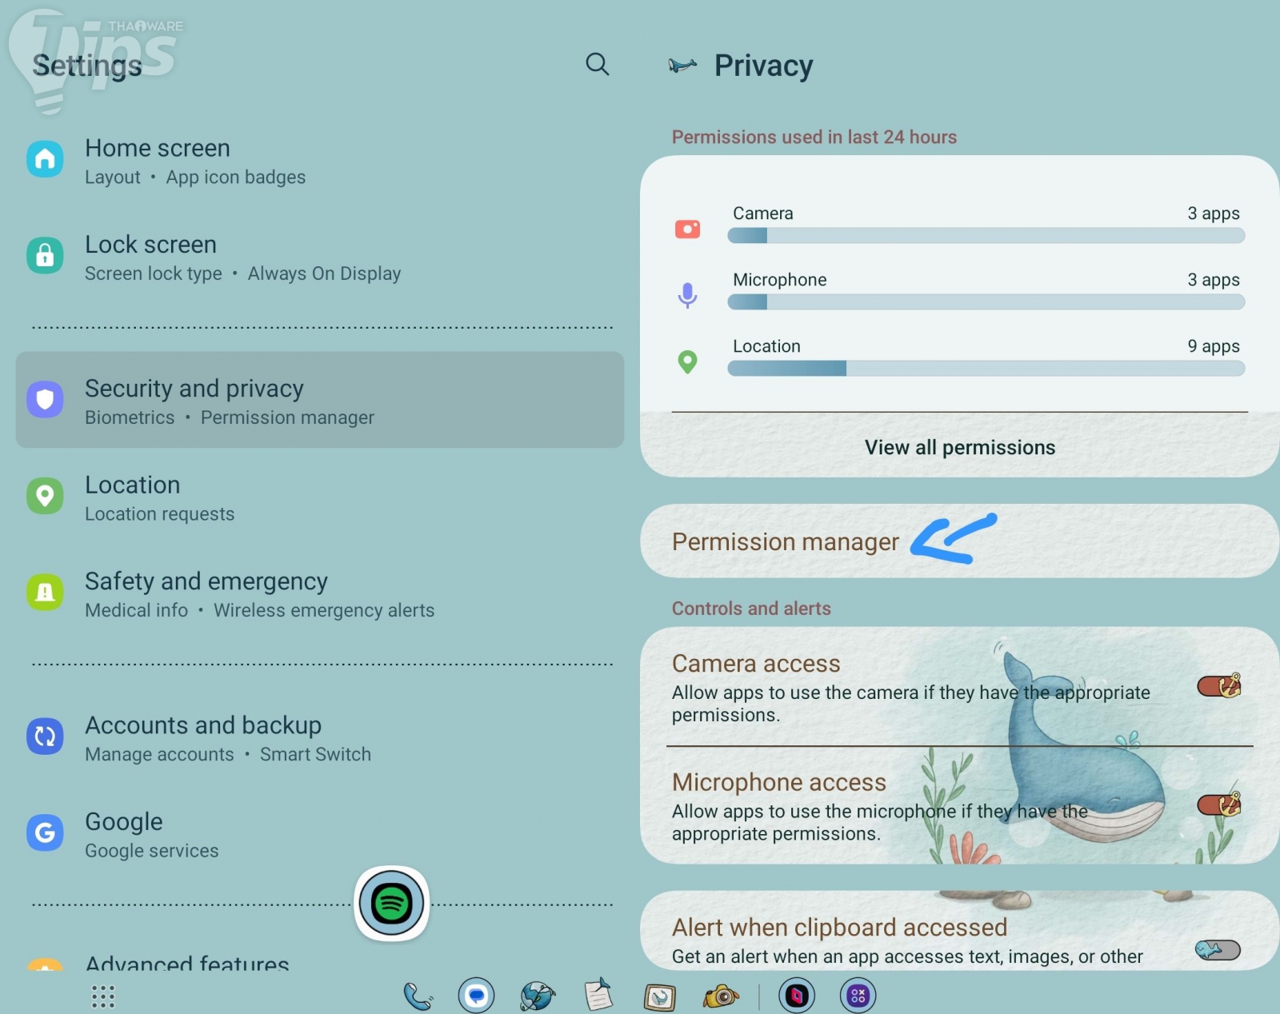
Task: Launch the Camera app from the taskbar
Action: point(721,996)
